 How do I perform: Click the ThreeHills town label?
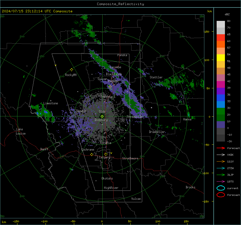coord(135,117)
